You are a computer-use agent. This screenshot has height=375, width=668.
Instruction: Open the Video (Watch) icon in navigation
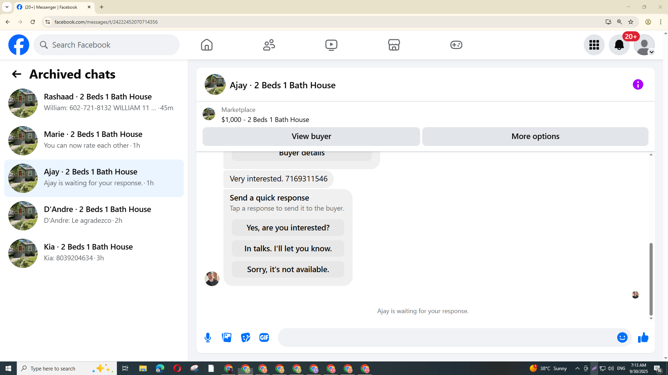(x=331, y=45)
